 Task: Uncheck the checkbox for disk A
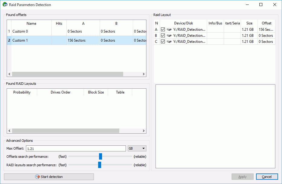pos(163,30)
